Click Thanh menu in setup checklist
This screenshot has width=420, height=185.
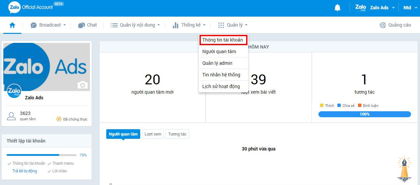click(x=63, y=163)
